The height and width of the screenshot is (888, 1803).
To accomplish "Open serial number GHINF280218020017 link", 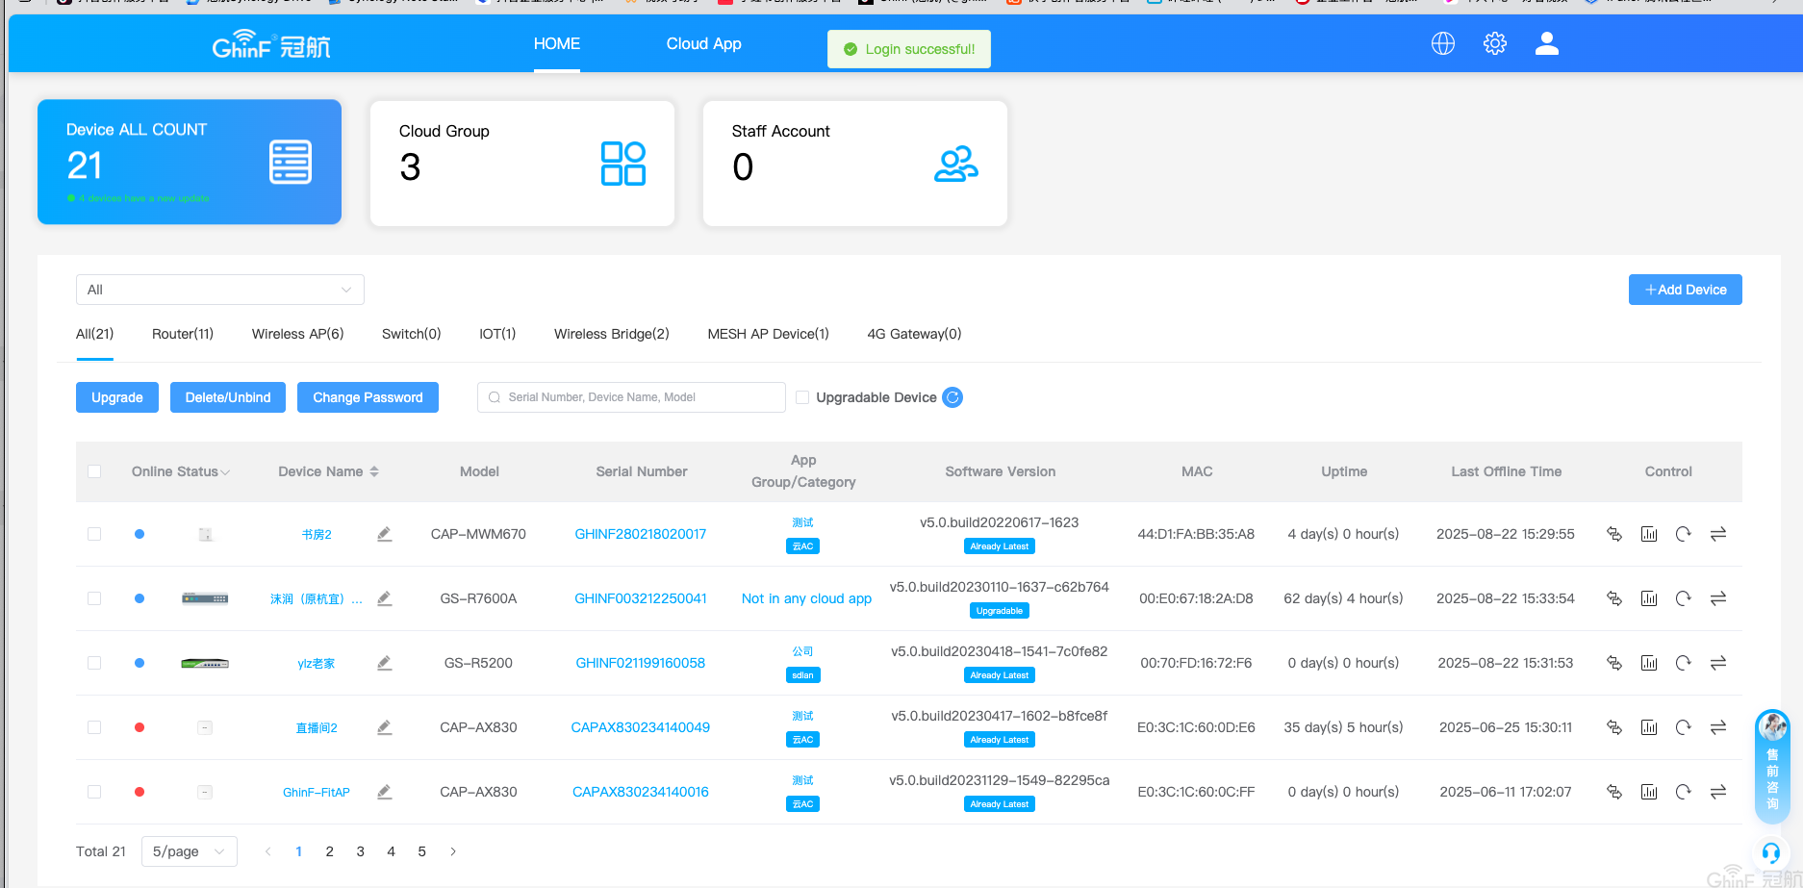I will (x=640, y=534).
